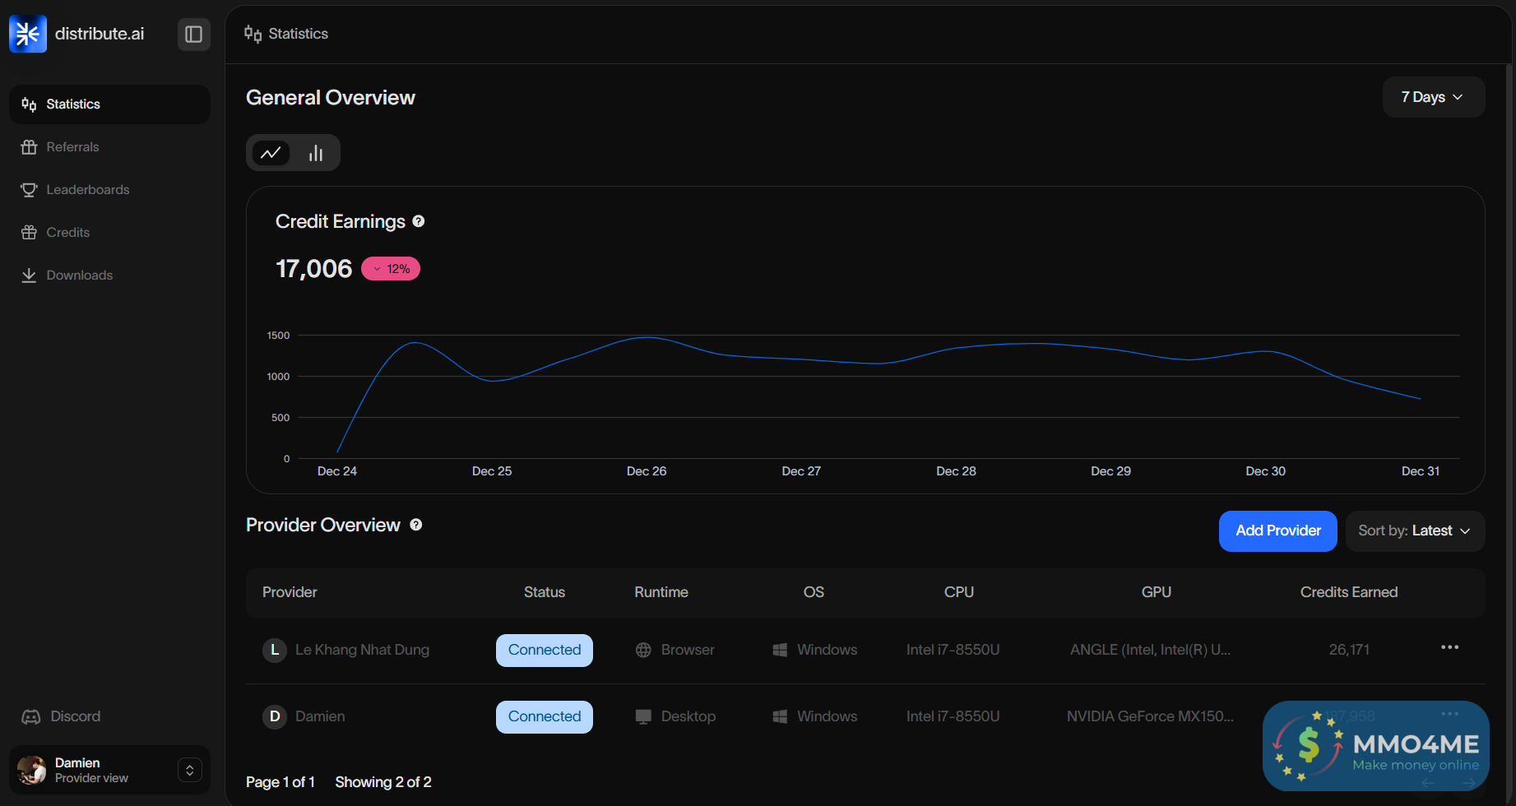Click Intel i7-8550U in Le Khang Nhat Dung row
This screenshot has height=806, width=1516.
[953, 650]
